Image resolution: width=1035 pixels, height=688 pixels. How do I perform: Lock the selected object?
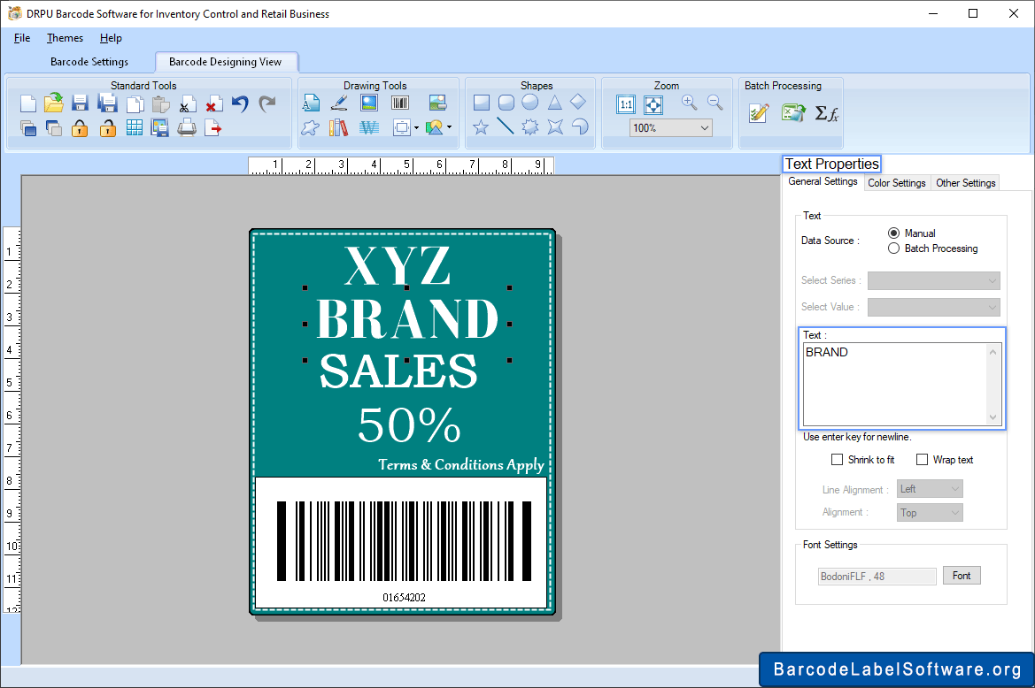coord(80,128)
